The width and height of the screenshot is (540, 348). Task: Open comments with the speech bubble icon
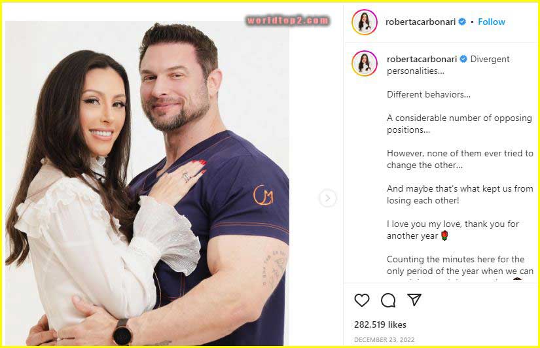388,300
